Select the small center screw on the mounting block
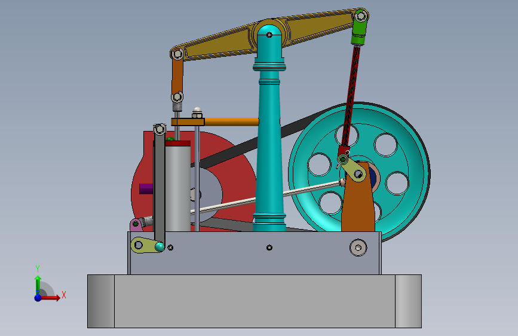518x336 pixels. [x=269, y=248]
